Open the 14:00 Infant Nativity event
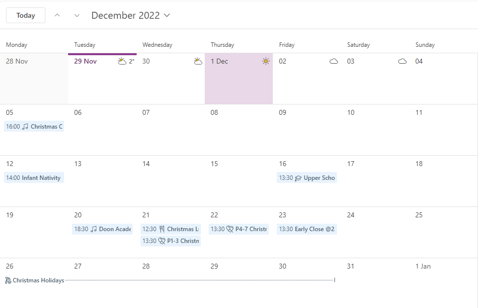Image resolution: width=478 pixels, height=308 pixels. pos(34,178)
